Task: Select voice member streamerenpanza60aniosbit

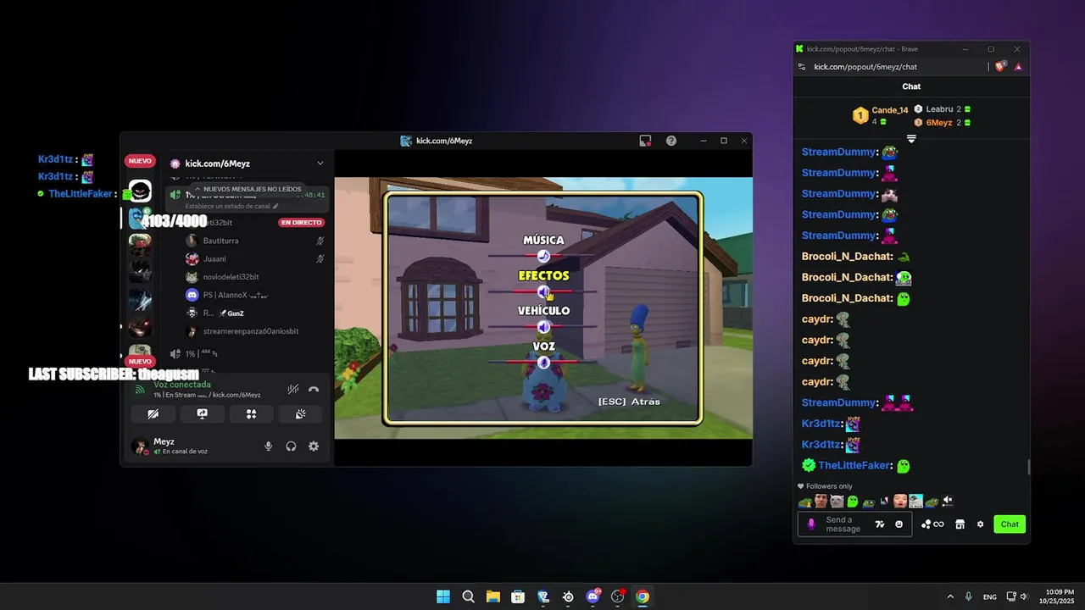Action: point(250,331)
